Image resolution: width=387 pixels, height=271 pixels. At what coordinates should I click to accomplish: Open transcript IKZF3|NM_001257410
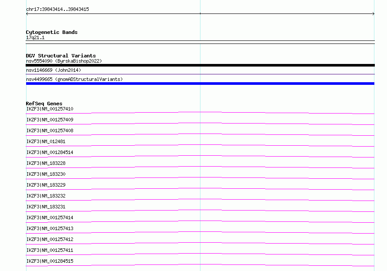click(50, 109)
